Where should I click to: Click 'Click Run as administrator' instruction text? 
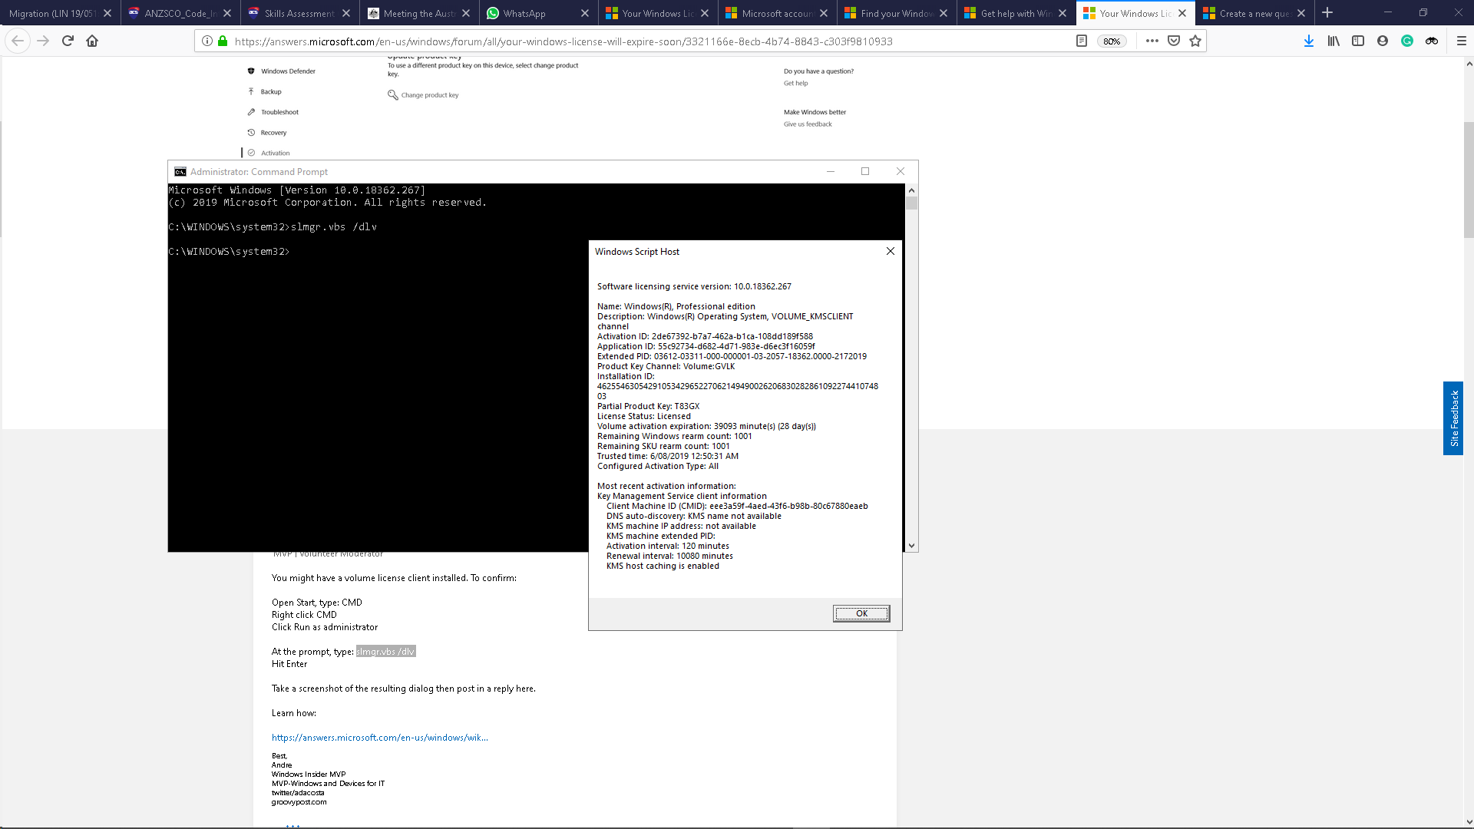click(x=325, y=627)
